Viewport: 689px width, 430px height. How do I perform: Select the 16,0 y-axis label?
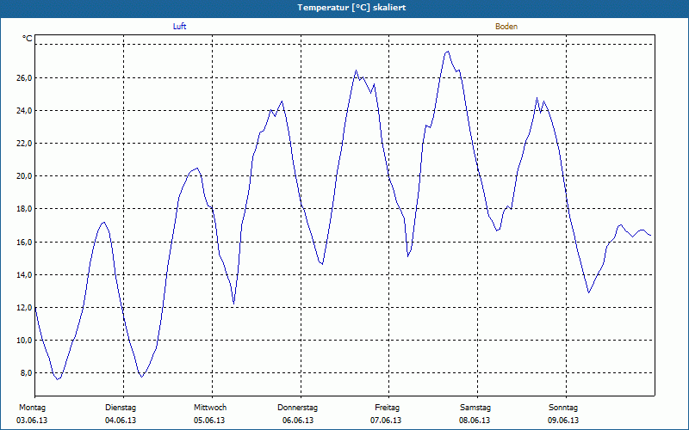[25, 242]
